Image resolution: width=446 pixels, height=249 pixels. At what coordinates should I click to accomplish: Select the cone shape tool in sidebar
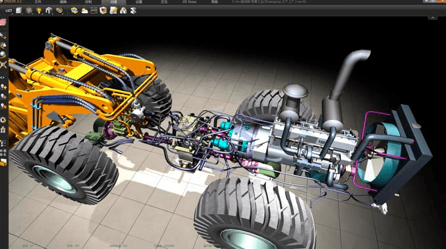click(3, 45)
